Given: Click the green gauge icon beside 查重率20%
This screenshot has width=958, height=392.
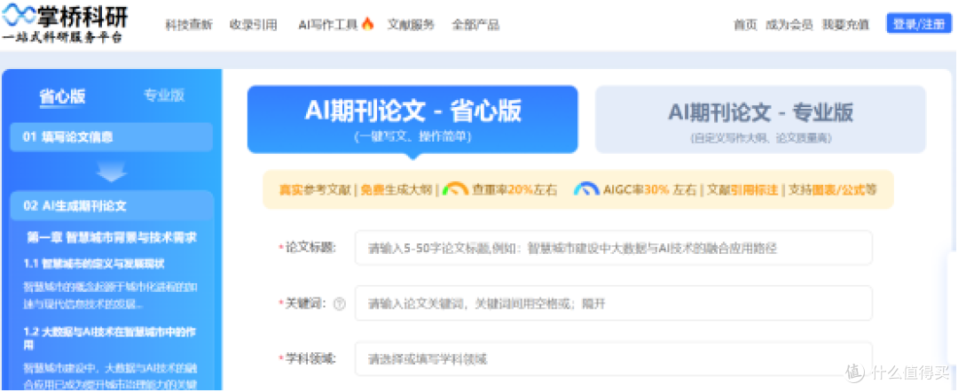Looking at the screenshot, I should point(455,189).
